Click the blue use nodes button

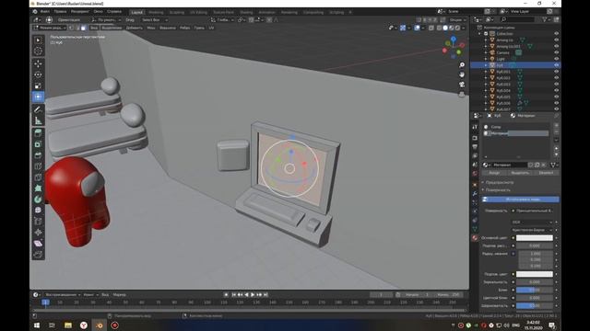coord(520,200)
